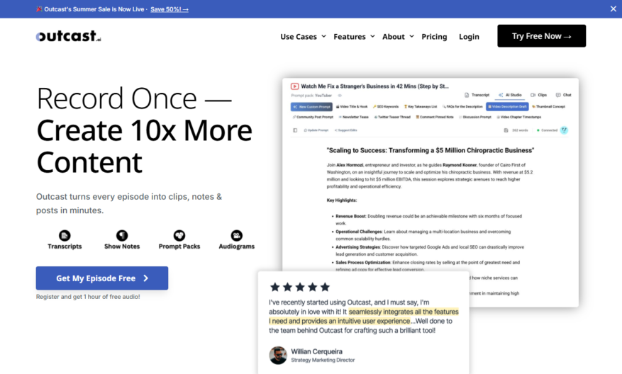Select FAQs for the Description prompt

pos(462,106)
